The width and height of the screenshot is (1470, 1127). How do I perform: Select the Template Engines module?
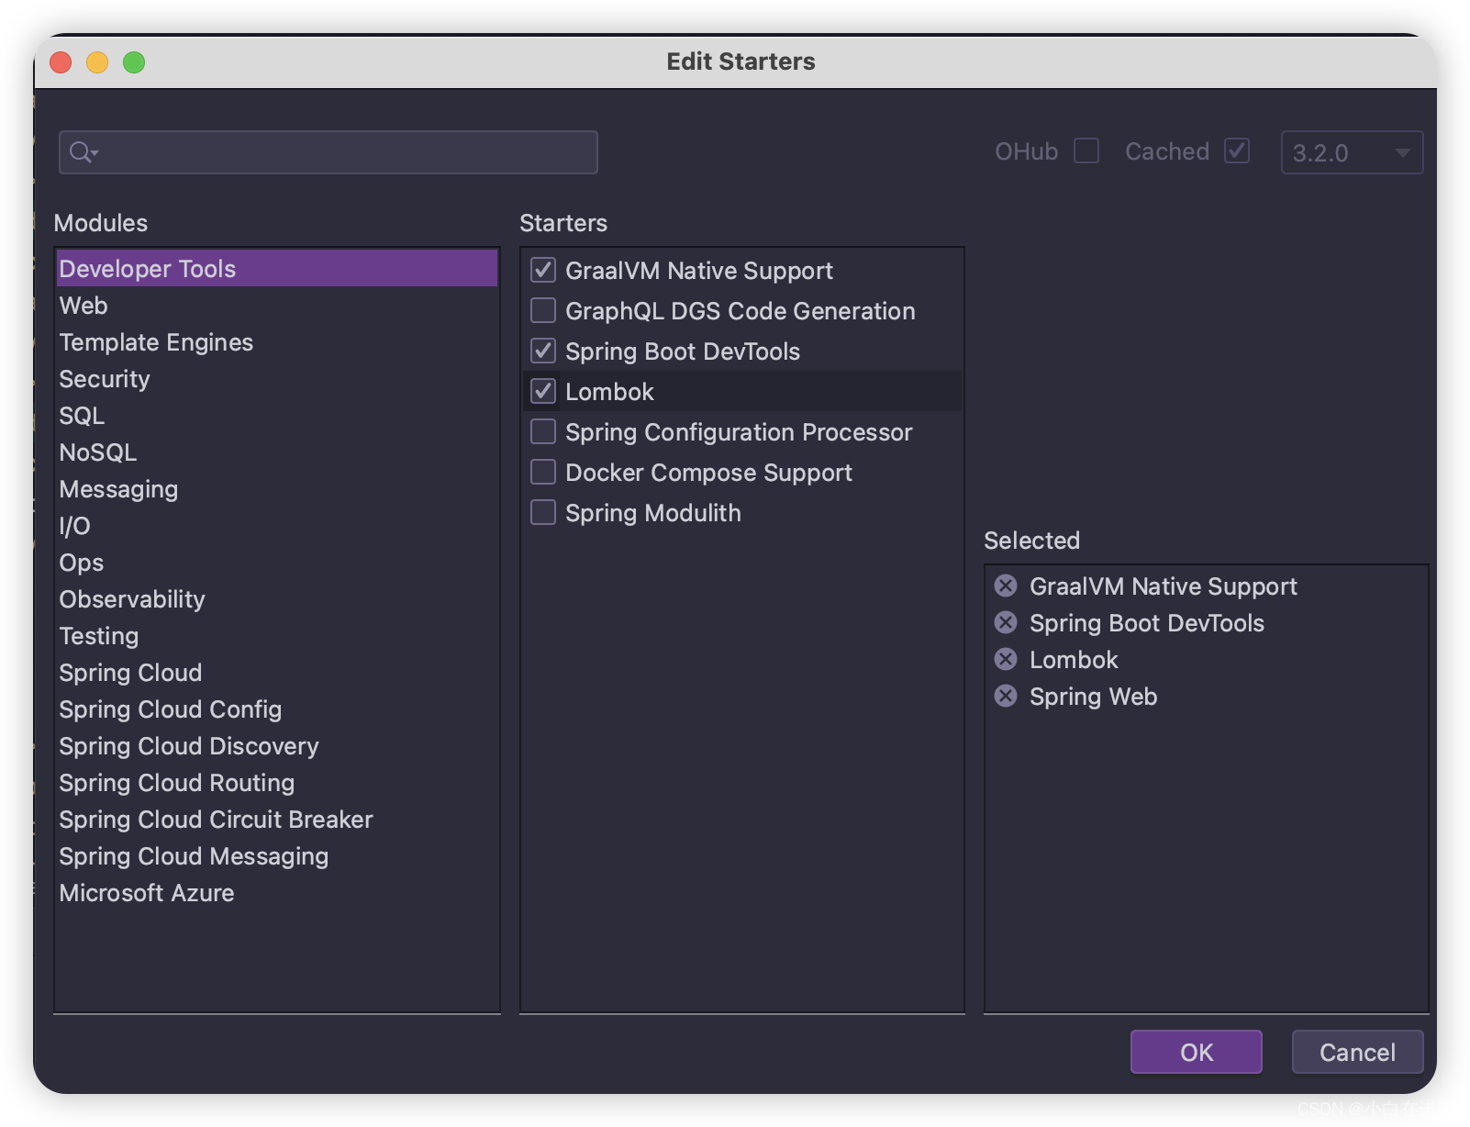[x=276, y=342]
